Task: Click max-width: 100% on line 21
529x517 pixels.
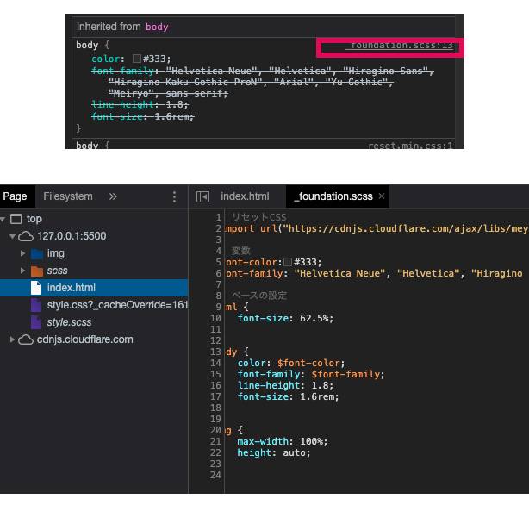Action: 282,441
